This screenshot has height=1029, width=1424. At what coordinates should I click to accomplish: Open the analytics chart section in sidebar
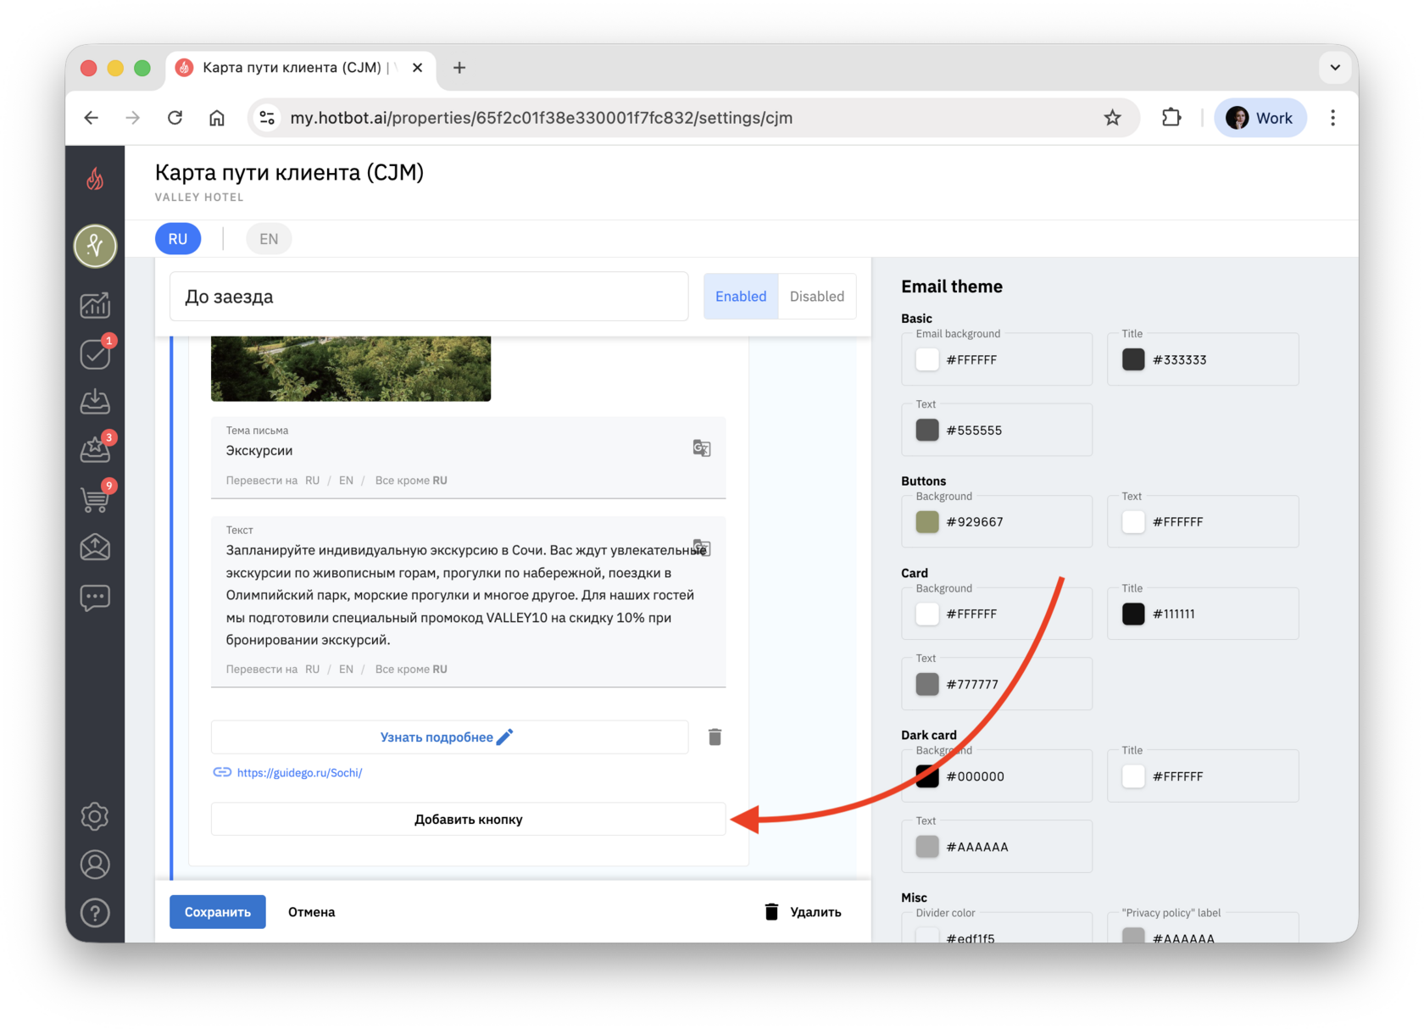tap(95, 305)
